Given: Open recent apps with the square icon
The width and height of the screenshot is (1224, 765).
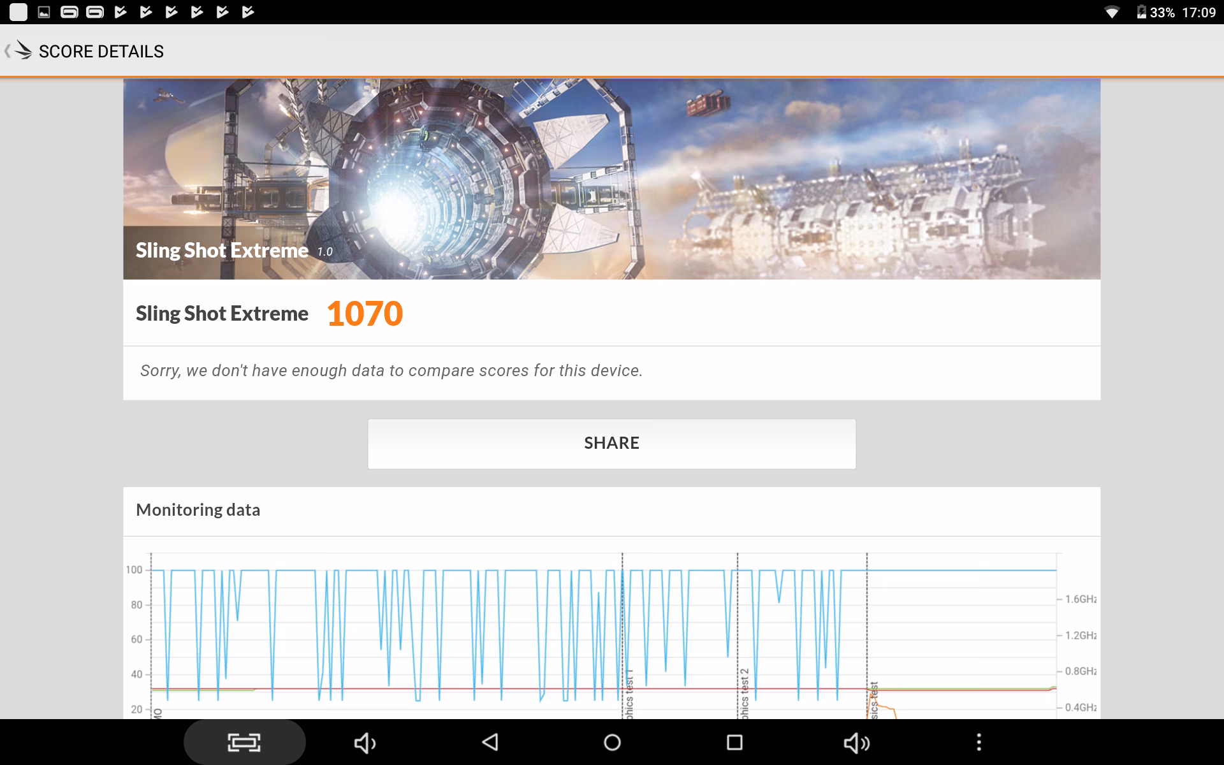Looking at the screenshot, I should [734, 742].
